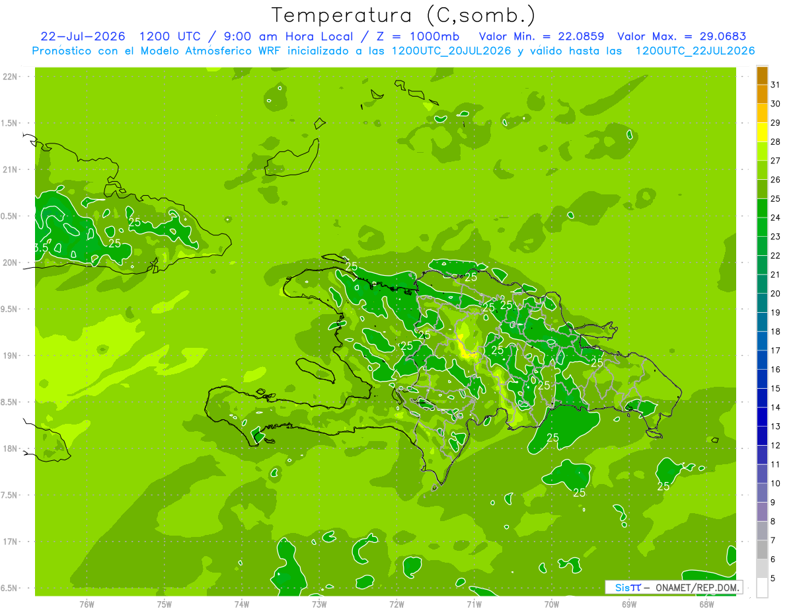The height and width of the screenshot is (613, 793).
Task: Click the colorbar label "17"
Action: (776, 350)
